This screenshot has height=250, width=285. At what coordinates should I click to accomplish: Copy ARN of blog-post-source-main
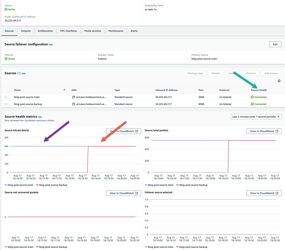pyautogui.click(x=73, y=97)
